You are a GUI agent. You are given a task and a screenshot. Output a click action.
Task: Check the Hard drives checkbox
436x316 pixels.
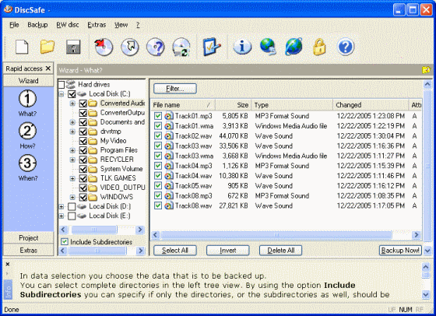pos(62,84)
